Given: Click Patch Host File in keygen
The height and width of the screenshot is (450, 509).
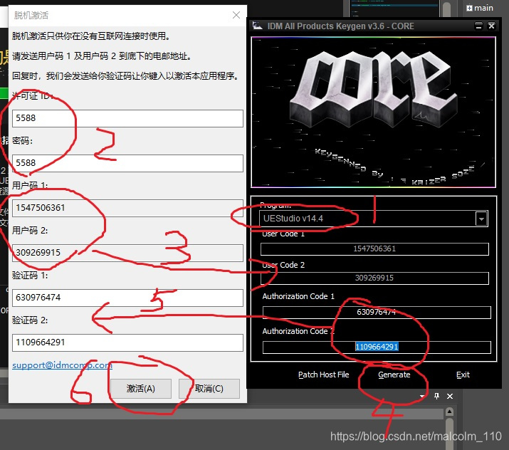Looking at the screenshot, I should tap(324, 375).
